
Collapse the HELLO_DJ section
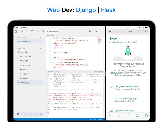coord(41,48)
